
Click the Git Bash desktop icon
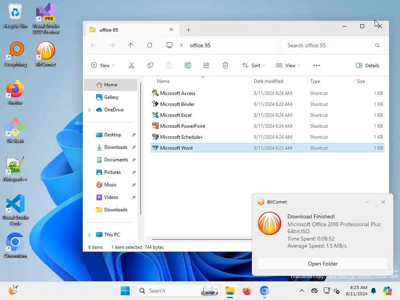click(x=15, y=130)
